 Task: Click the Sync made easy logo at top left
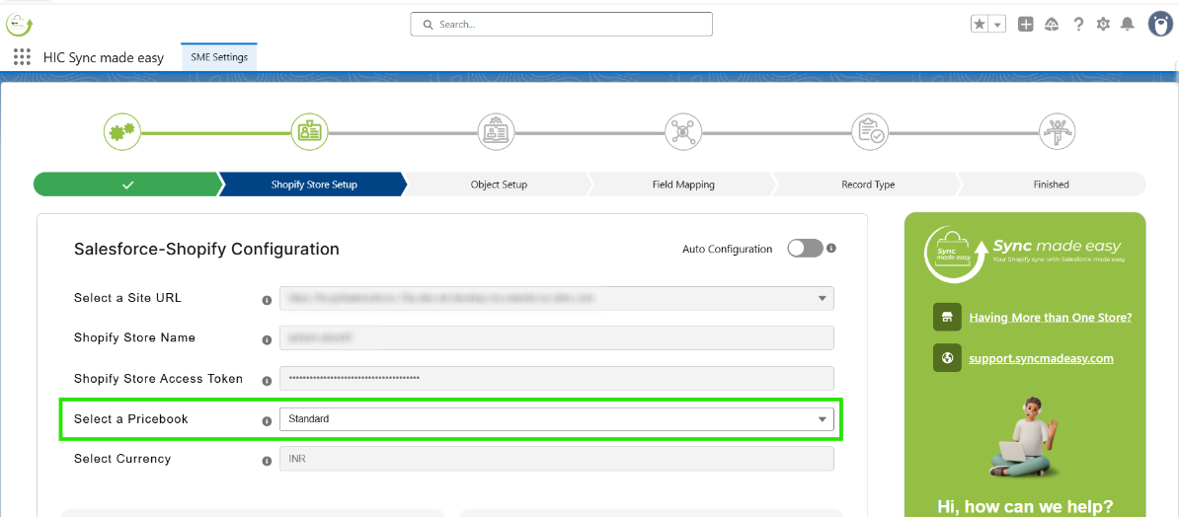pyautogui.click(x=20, y=24)
